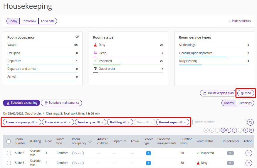Screen dimensions: 257x168
Task: Collapse statistics with Hide statistics link
Action: point(240,21)
